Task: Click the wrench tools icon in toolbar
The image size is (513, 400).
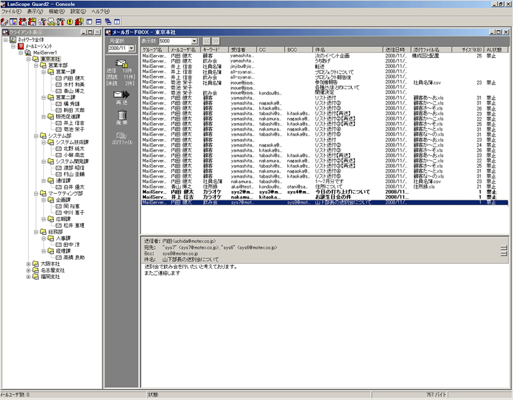Action: point(61,22)
